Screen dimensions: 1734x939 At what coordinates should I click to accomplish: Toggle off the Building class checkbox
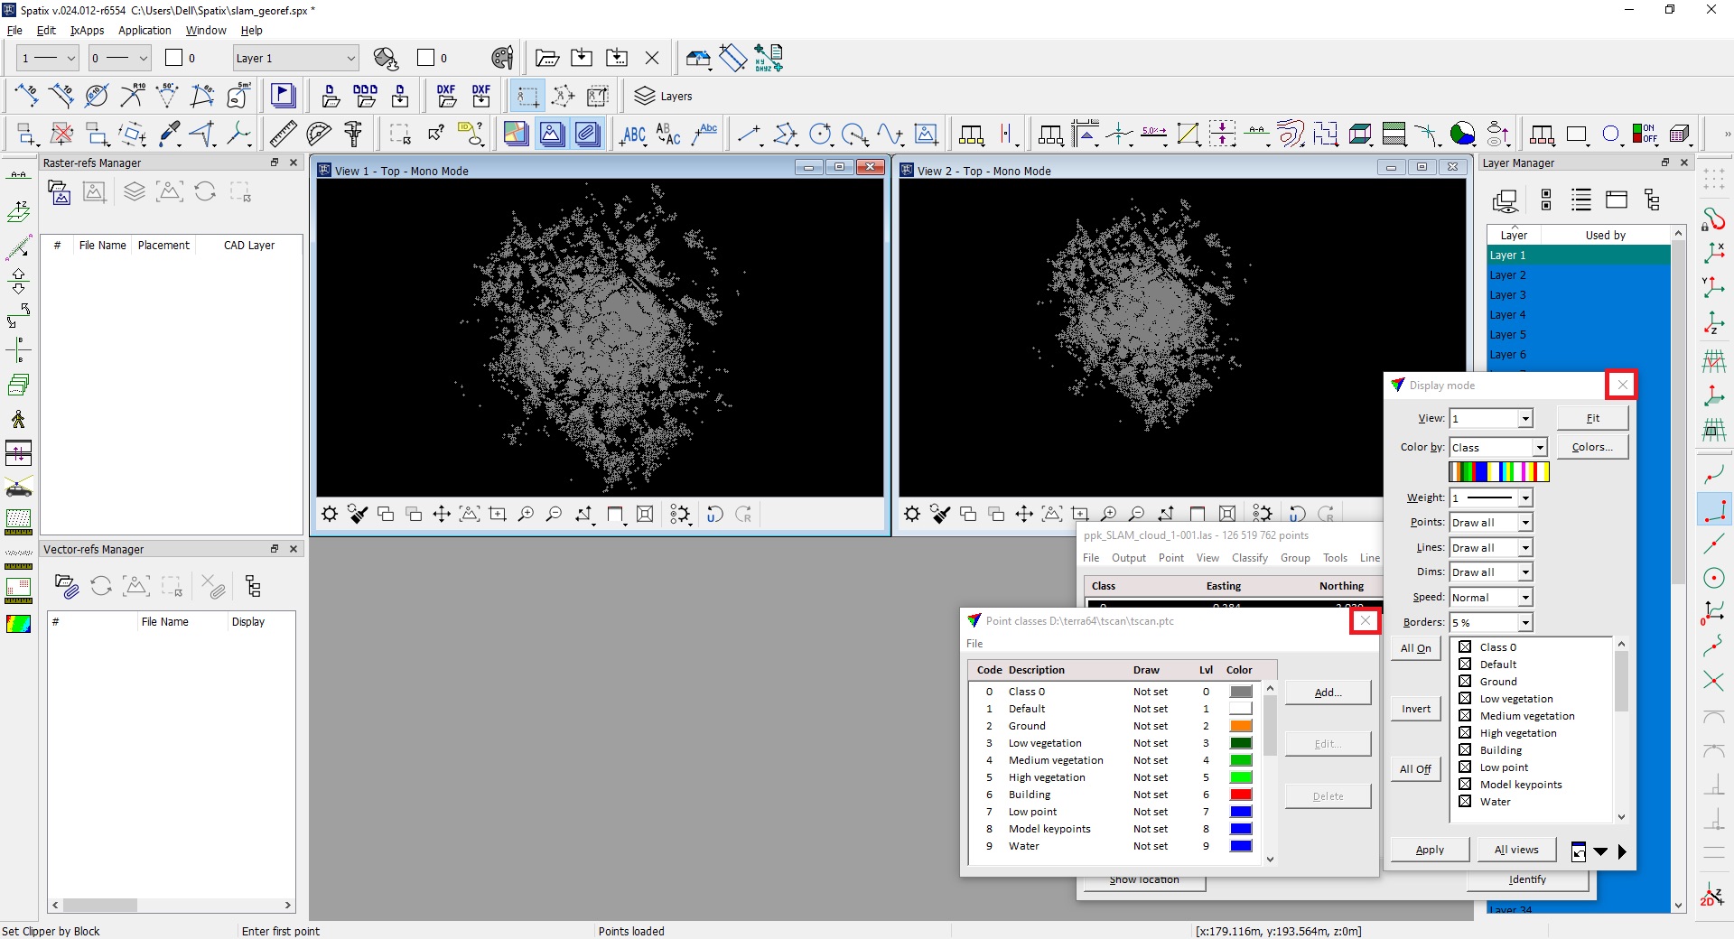click(x=1464, y=749)
